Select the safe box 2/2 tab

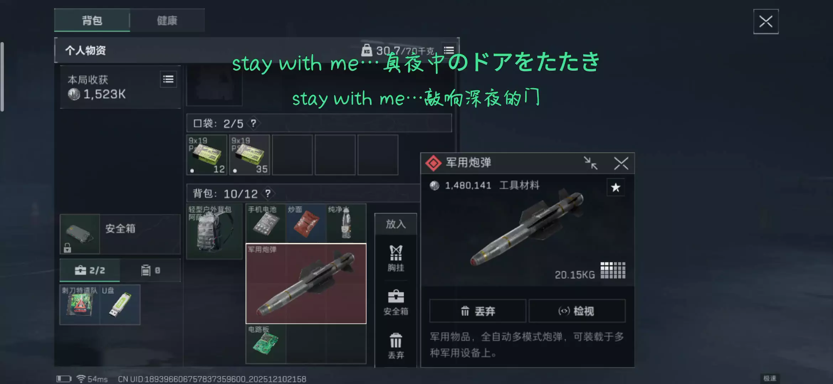pos(90,271)
